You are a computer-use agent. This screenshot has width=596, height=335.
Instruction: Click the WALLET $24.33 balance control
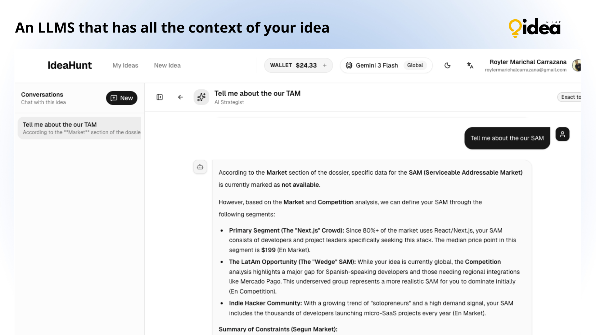294,65
